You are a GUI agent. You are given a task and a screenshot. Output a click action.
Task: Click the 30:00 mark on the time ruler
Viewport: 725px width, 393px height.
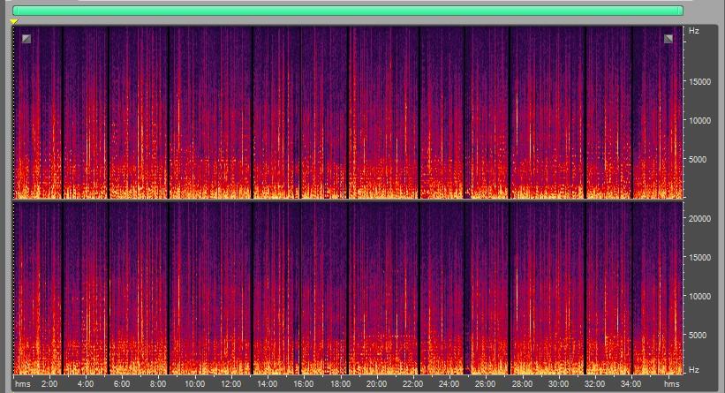click(558, 384)
